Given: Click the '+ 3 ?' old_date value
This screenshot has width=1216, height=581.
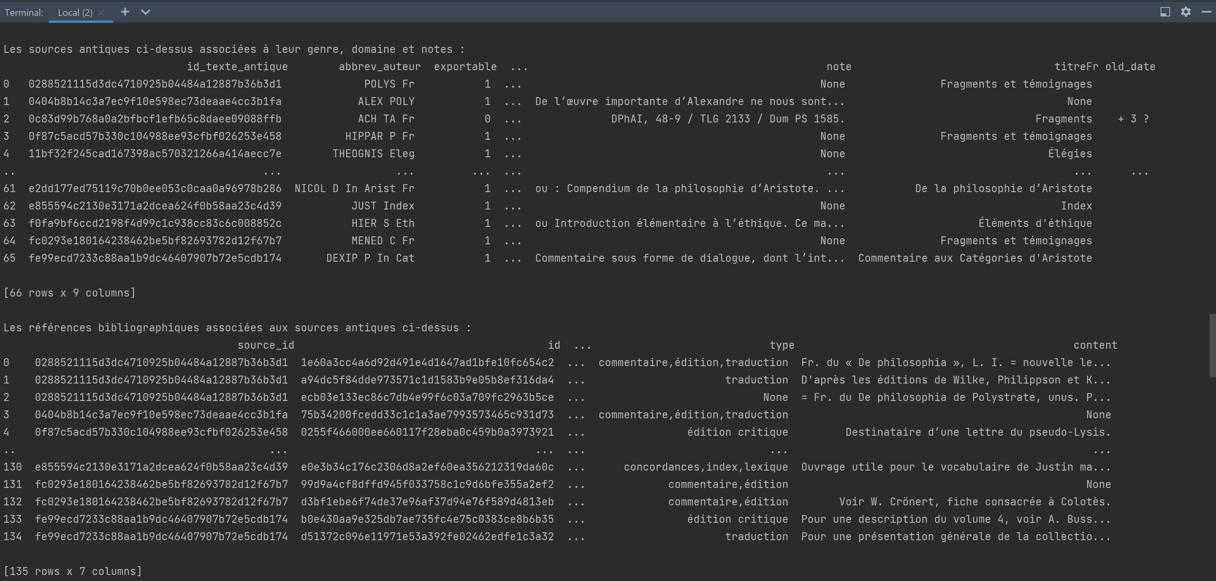Looking at the screenshot, I should [x=1133, y=119].
